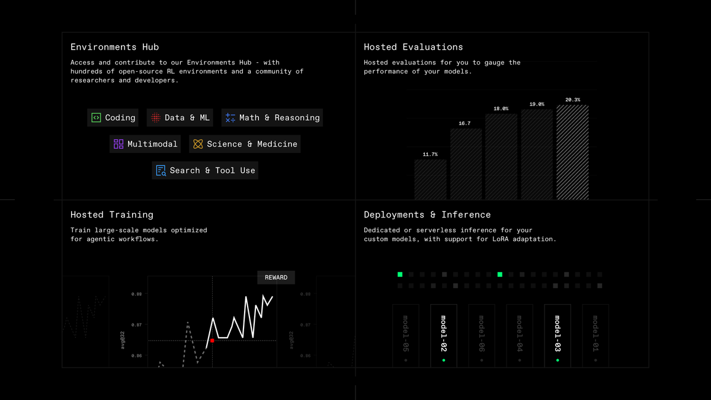
Task: Click the 18.0% evaluation bar
Action: tap(501, 157)
